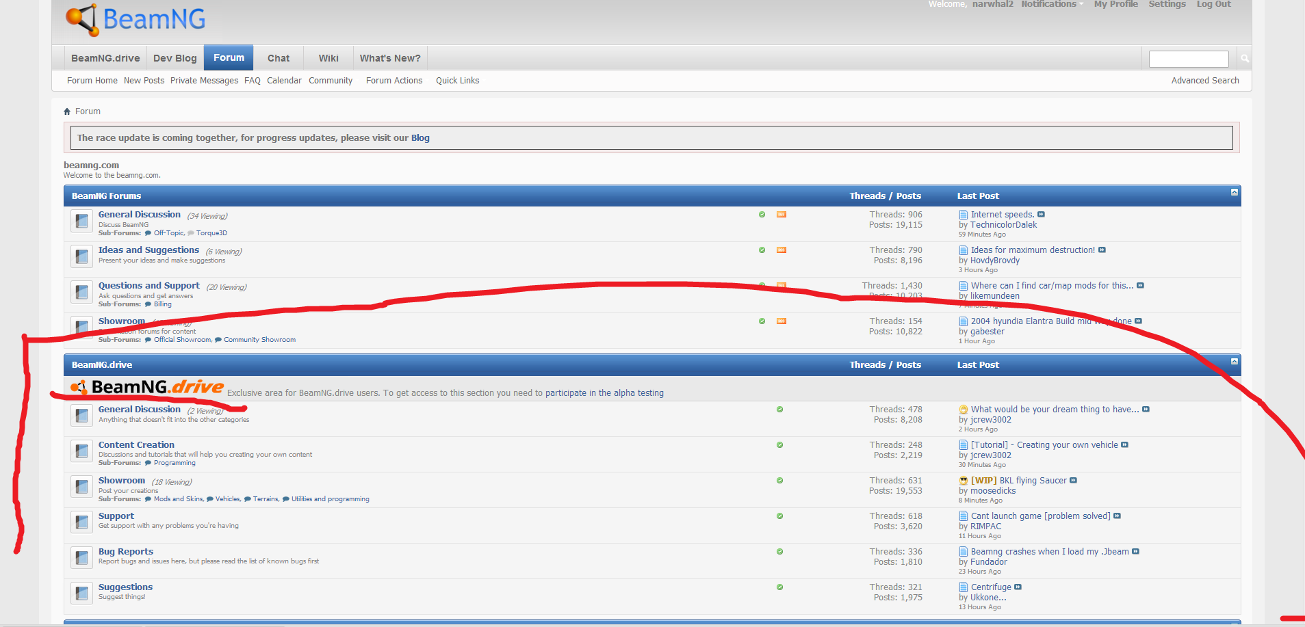
Task: Open the FAQ page
Action: (253, 81)
